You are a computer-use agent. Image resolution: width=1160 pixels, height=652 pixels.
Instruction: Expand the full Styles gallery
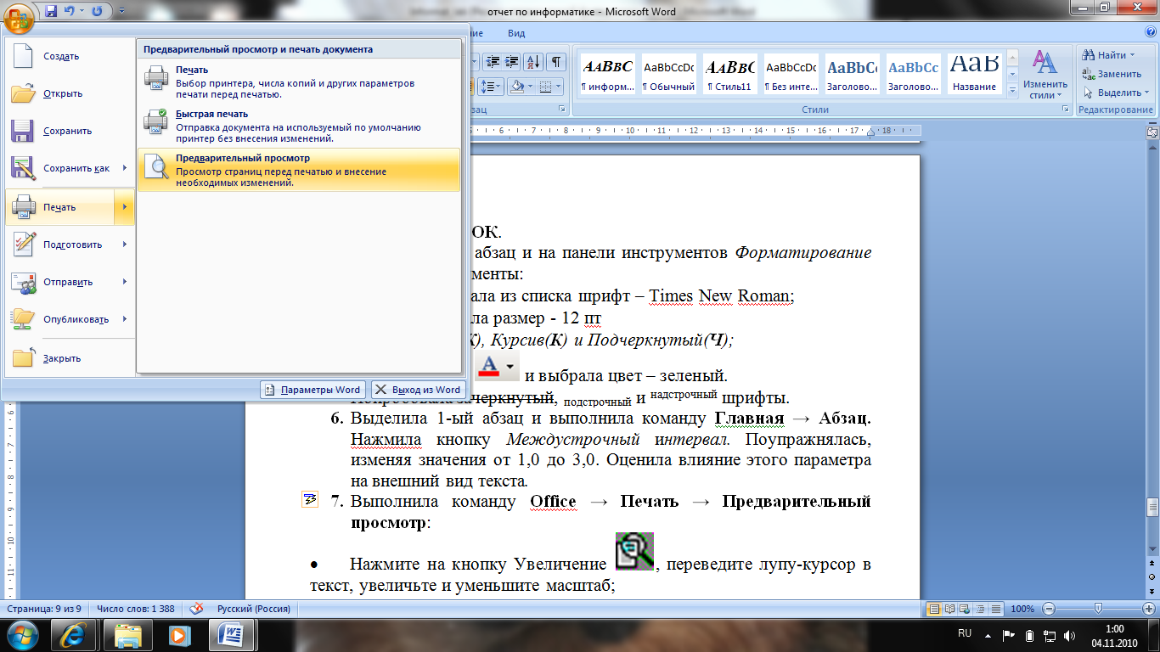(x=1012, y=89)
